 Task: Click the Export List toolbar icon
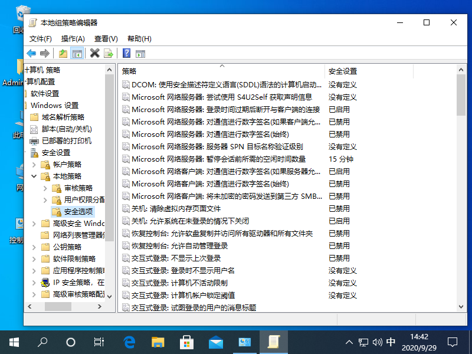pos(109,53)
